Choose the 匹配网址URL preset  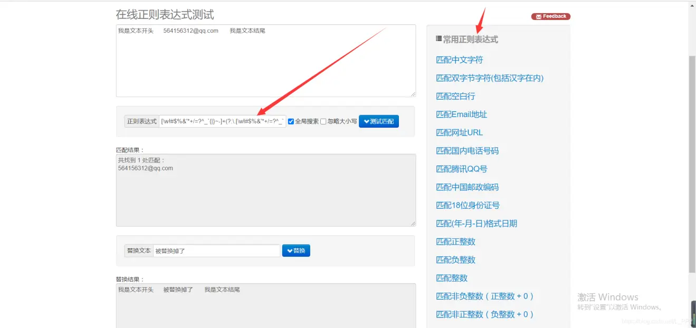(459, 132)
